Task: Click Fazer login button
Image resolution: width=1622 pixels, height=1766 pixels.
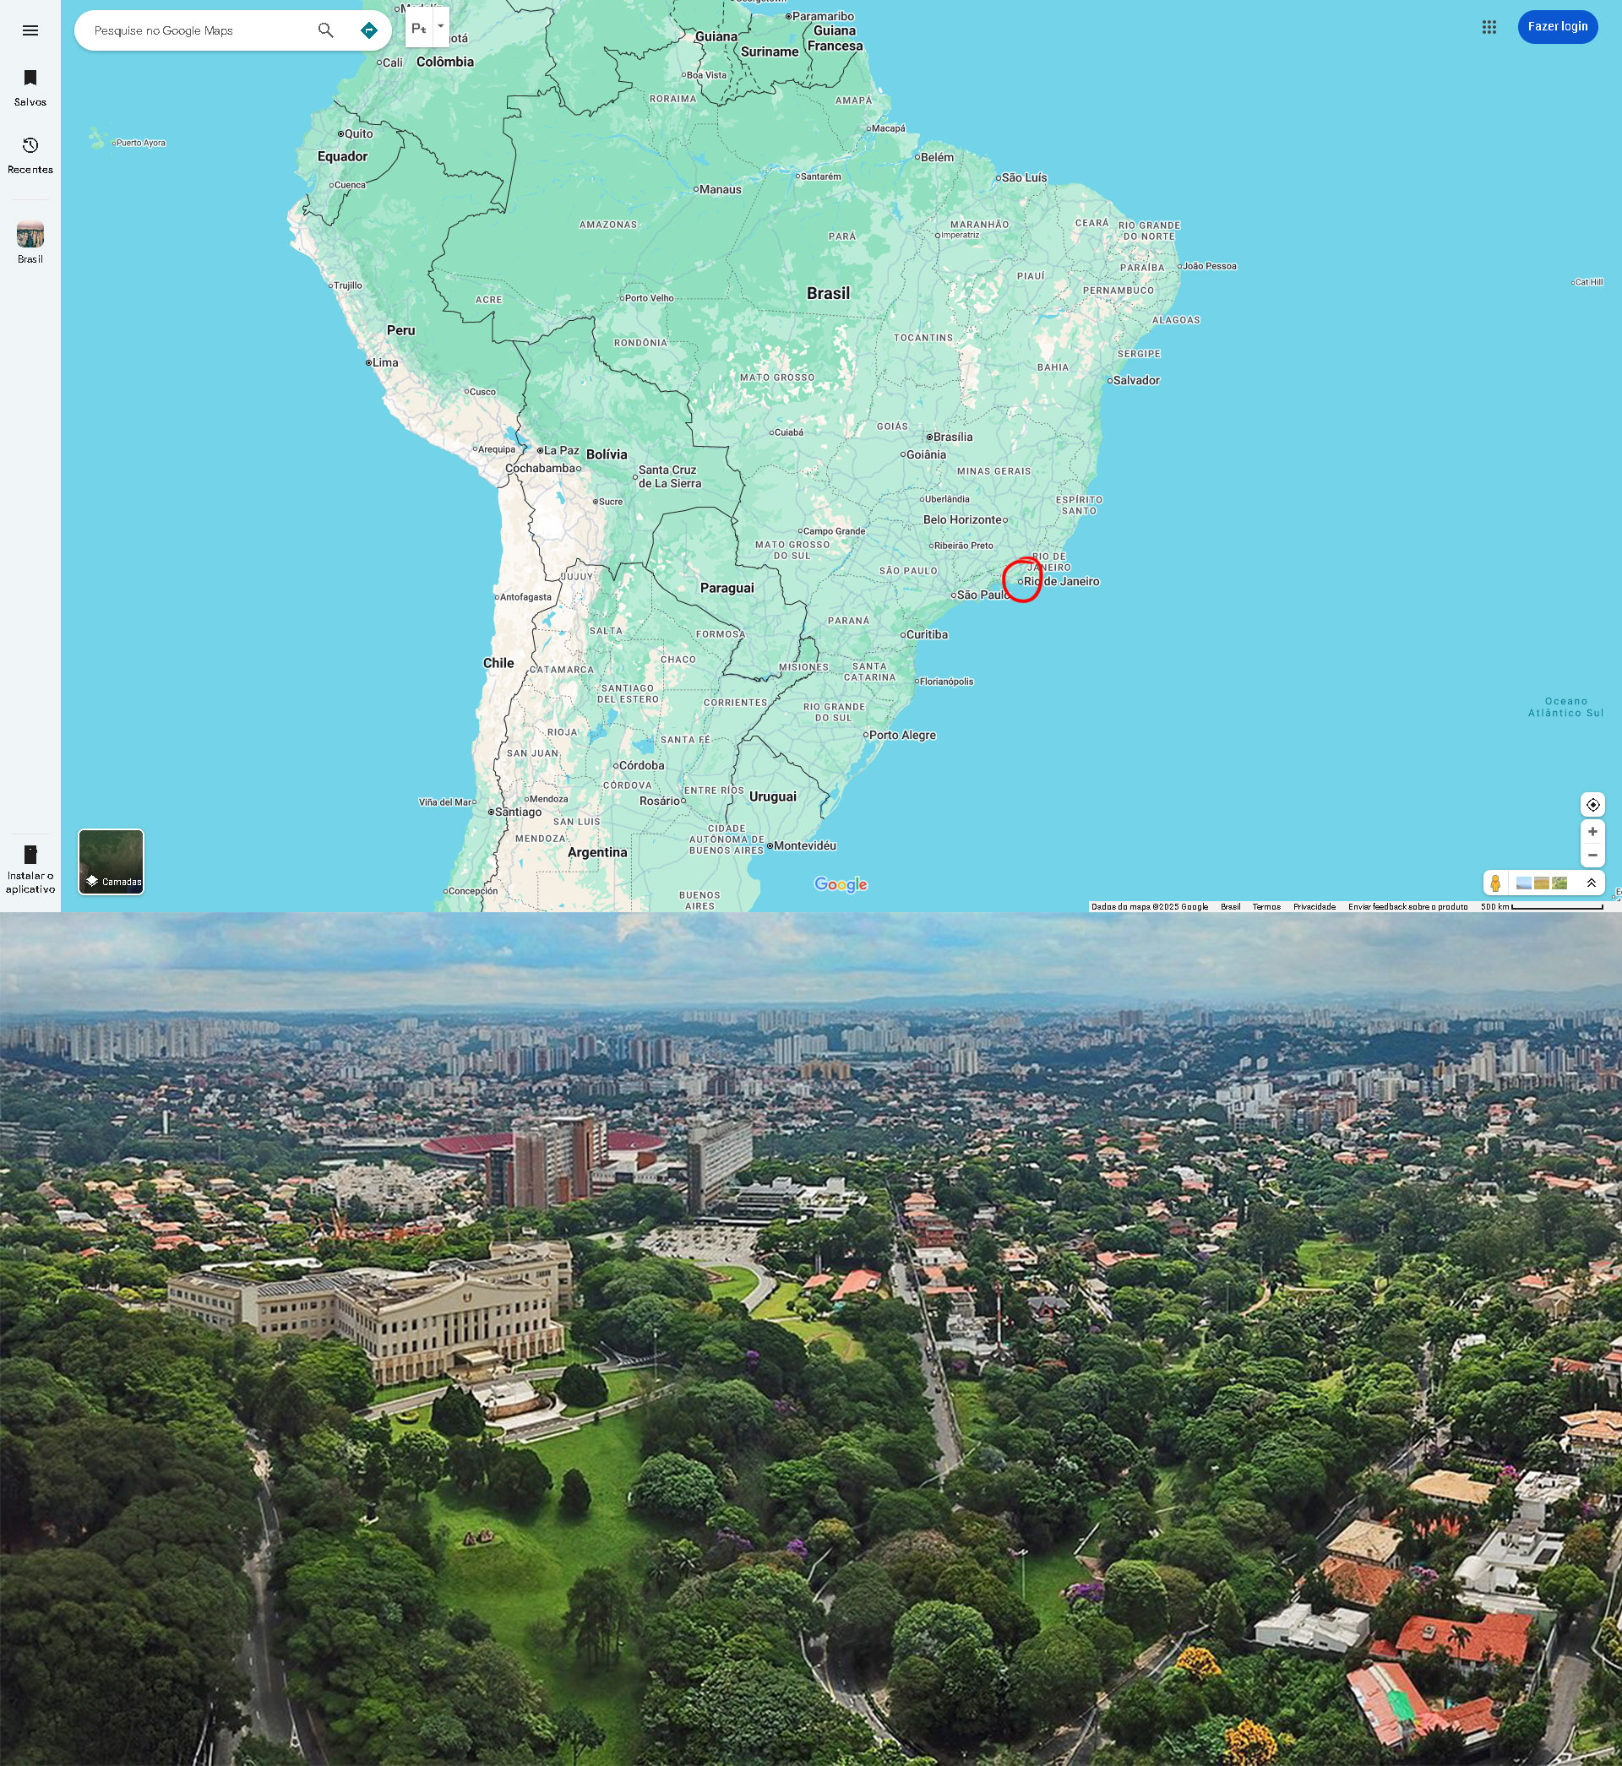Action: [x=1557, y=27]
